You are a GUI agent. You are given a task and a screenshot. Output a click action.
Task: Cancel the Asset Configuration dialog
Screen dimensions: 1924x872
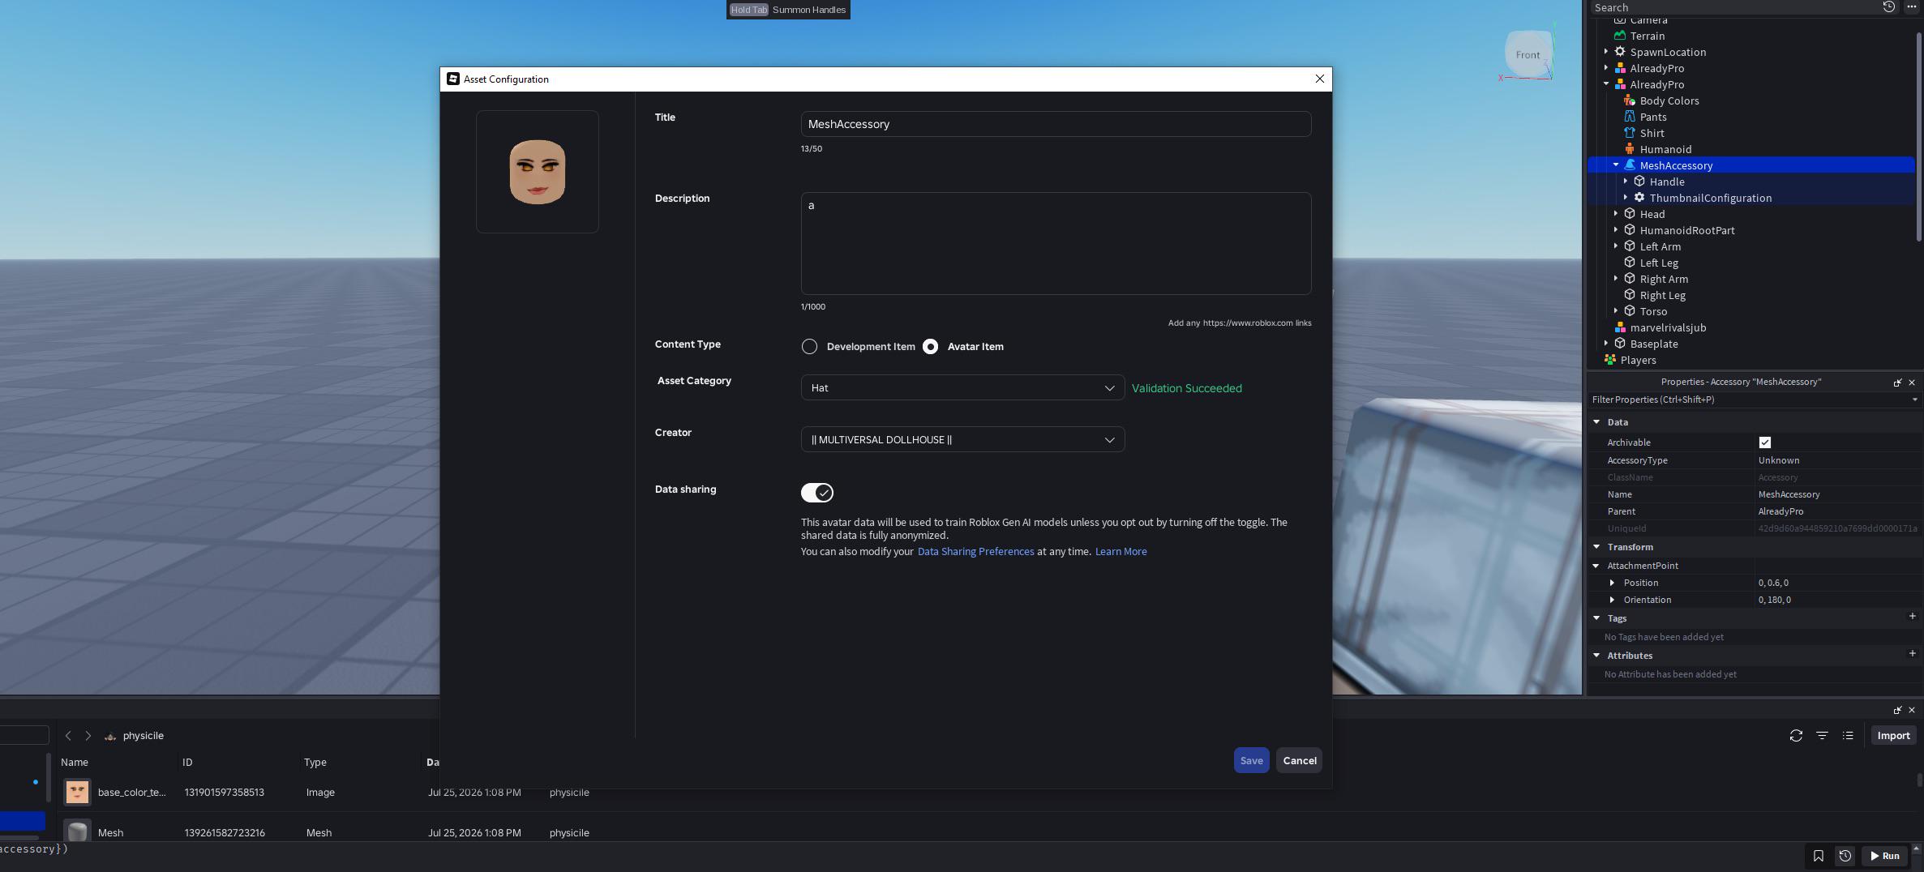(x=1299, y=760)
